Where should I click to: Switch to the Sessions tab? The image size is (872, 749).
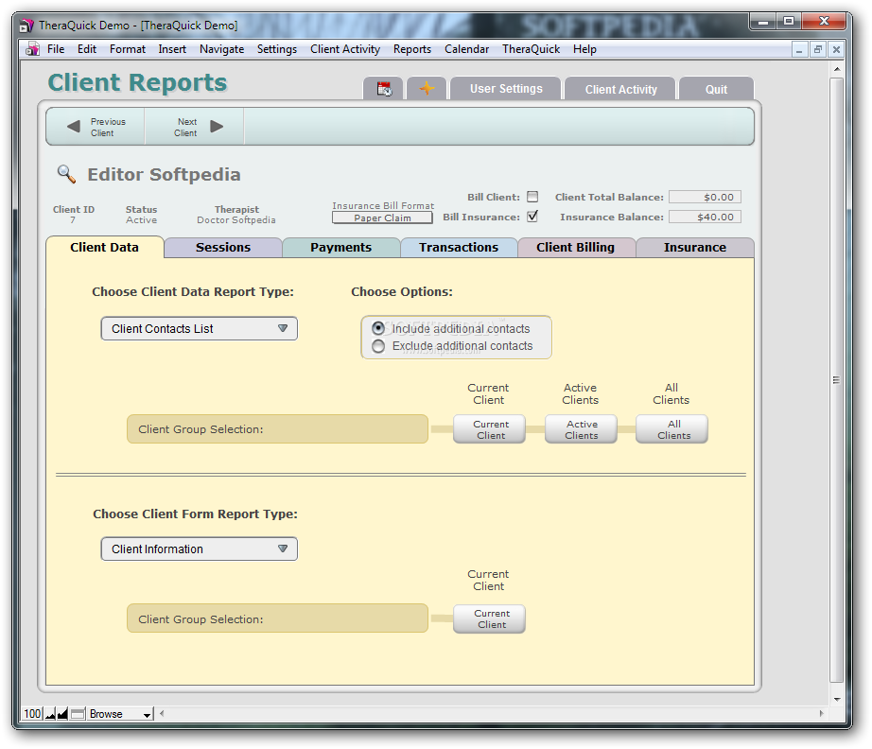coord(223,248)
